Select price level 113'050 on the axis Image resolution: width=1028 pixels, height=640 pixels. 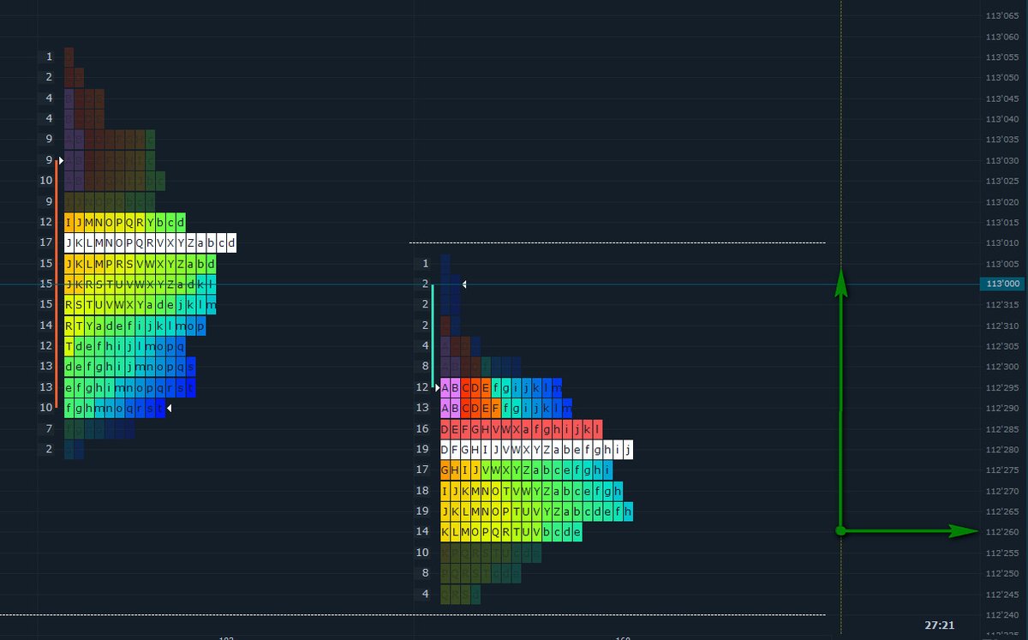[x=1002, y=78]
